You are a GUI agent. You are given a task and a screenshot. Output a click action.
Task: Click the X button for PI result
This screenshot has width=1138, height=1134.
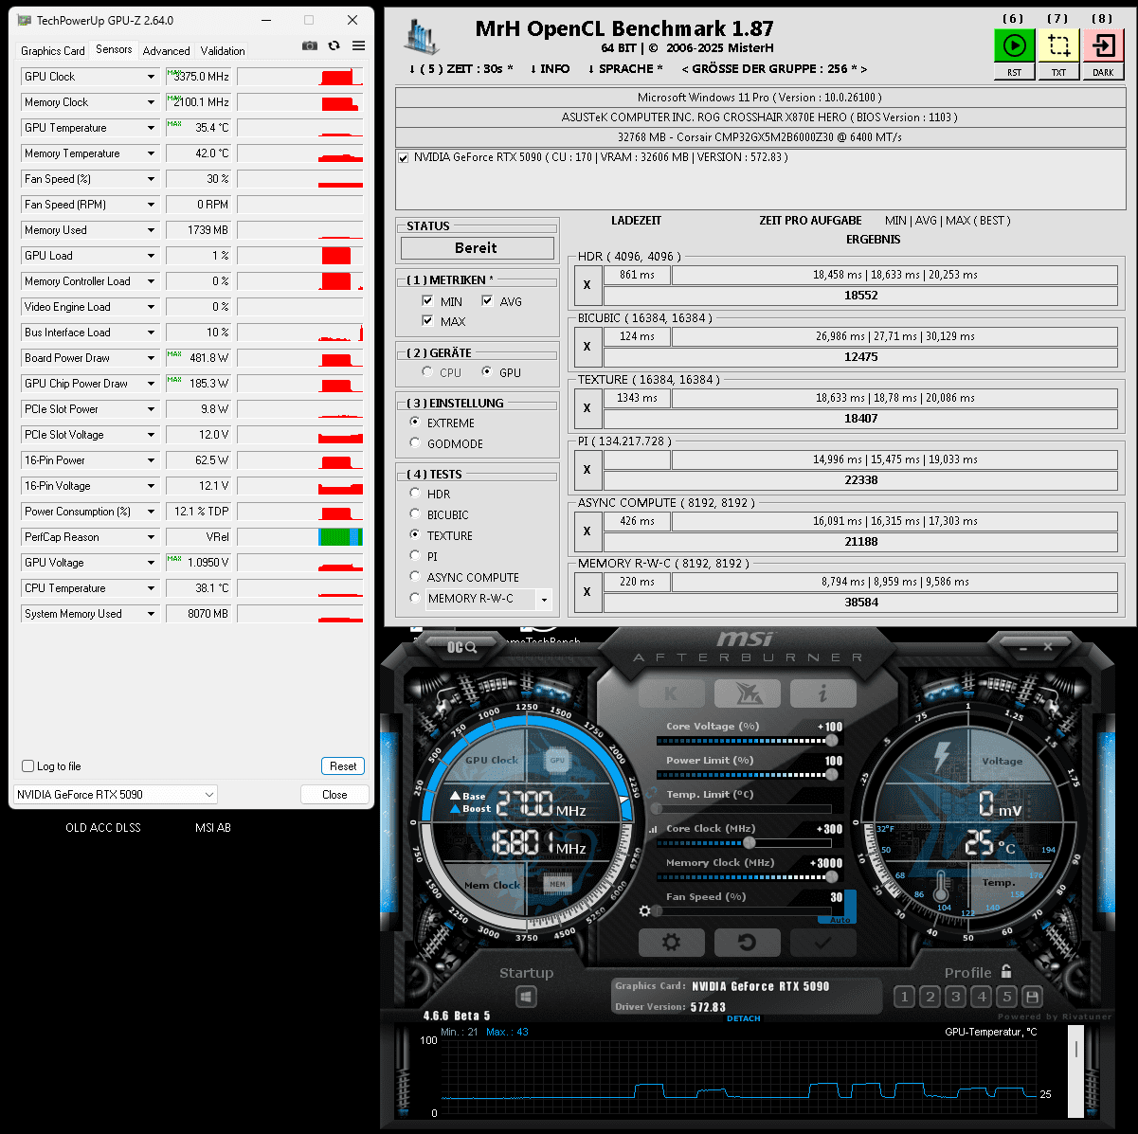point(587,470)
